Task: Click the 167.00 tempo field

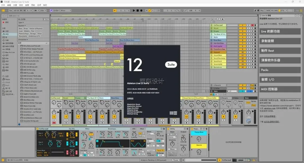Action: pos(16,10)
